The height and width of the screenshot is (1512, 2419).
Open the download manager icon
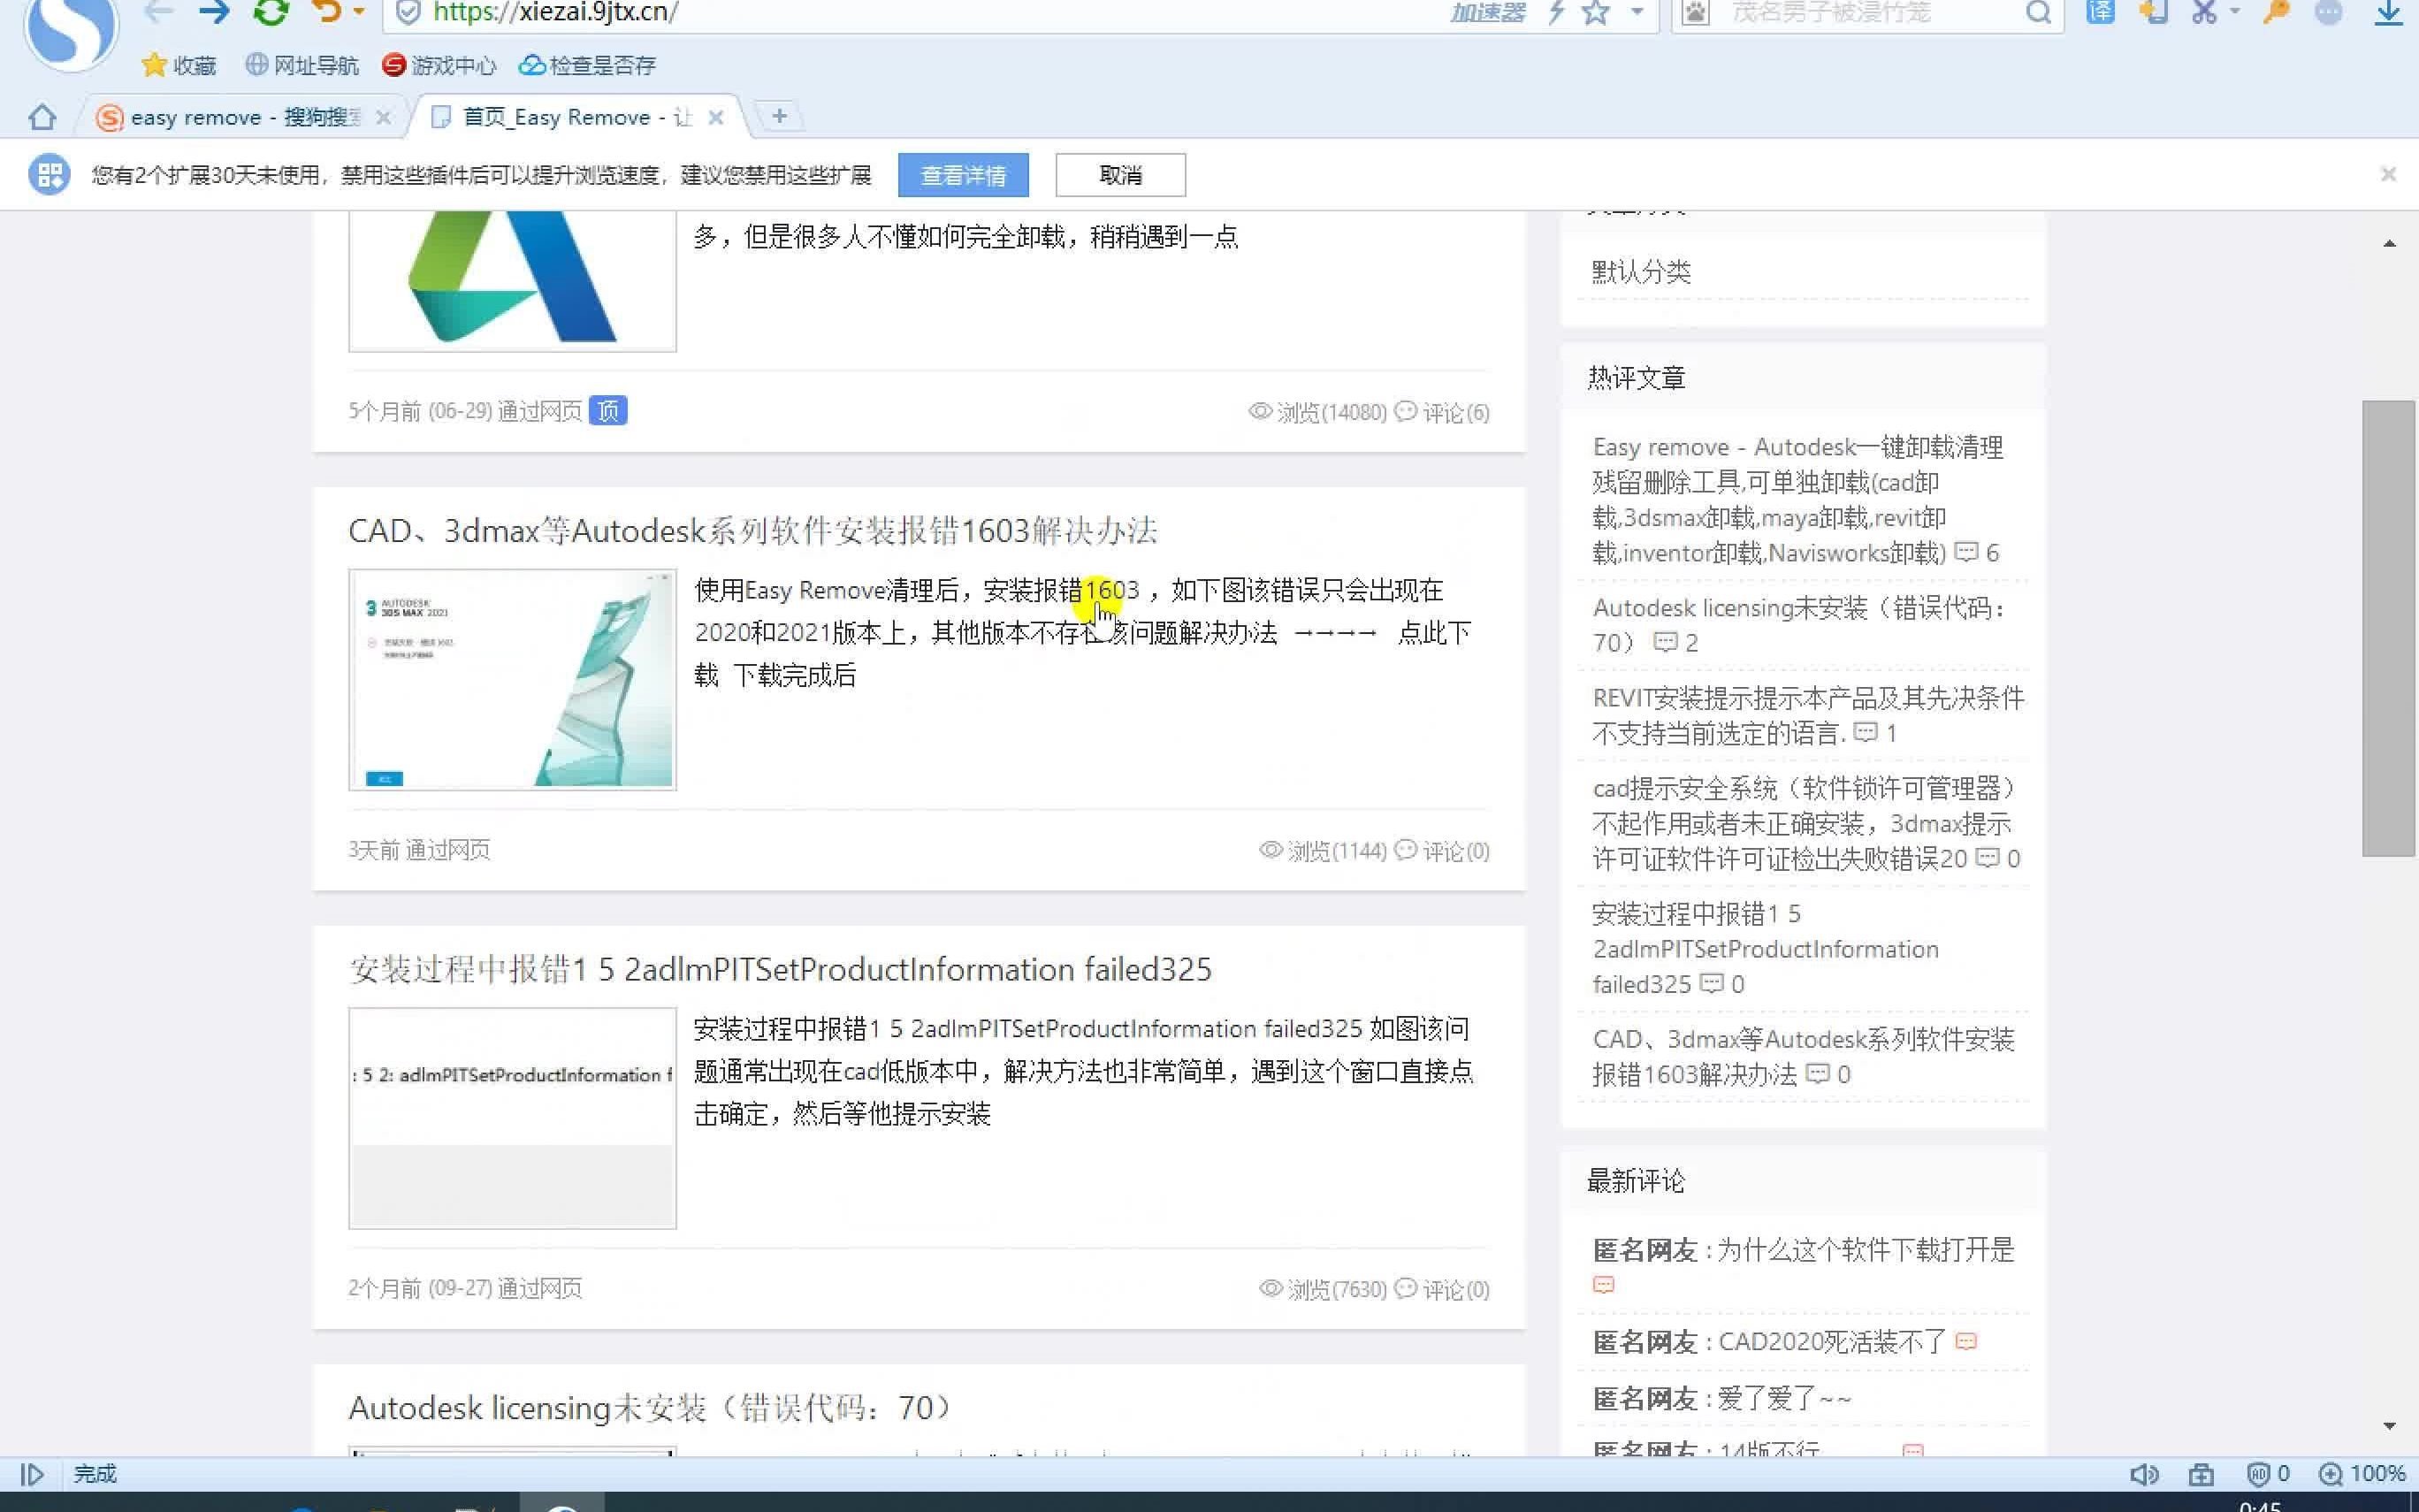pos(2389,12)
